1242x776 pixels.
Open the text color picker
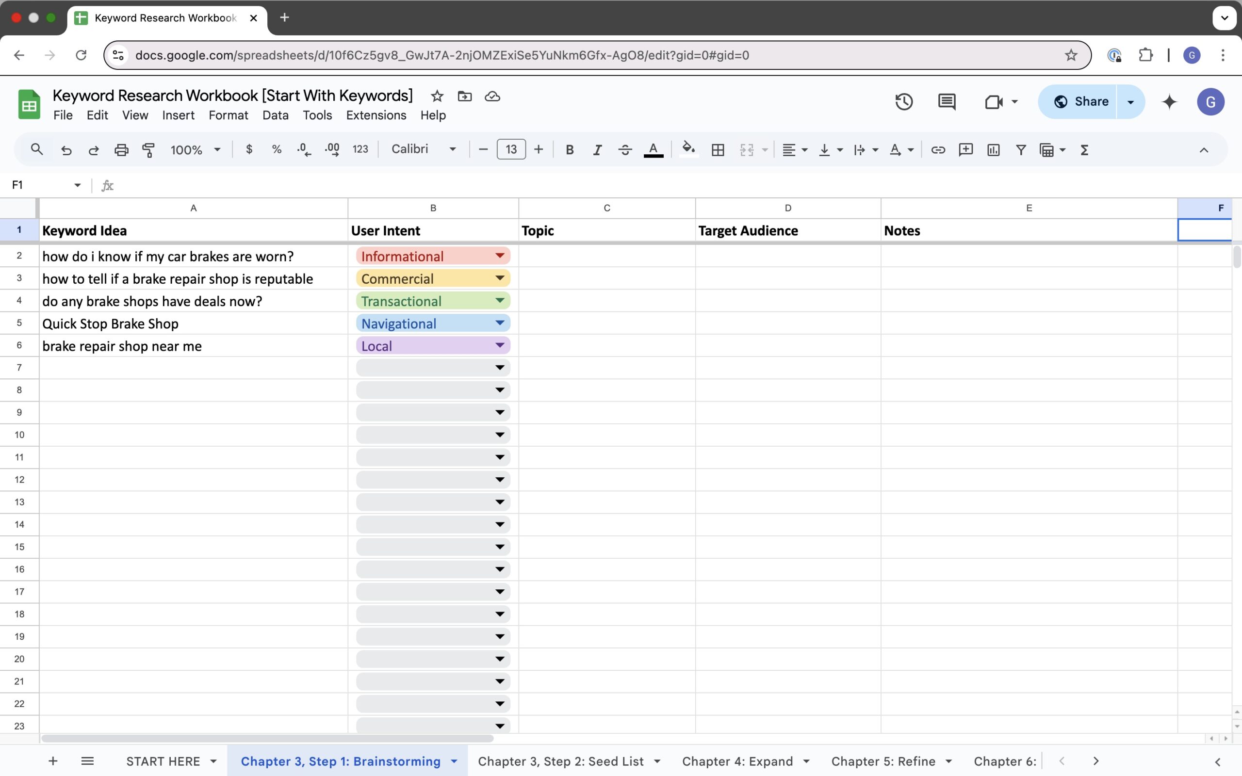click(x=653, y=150)
